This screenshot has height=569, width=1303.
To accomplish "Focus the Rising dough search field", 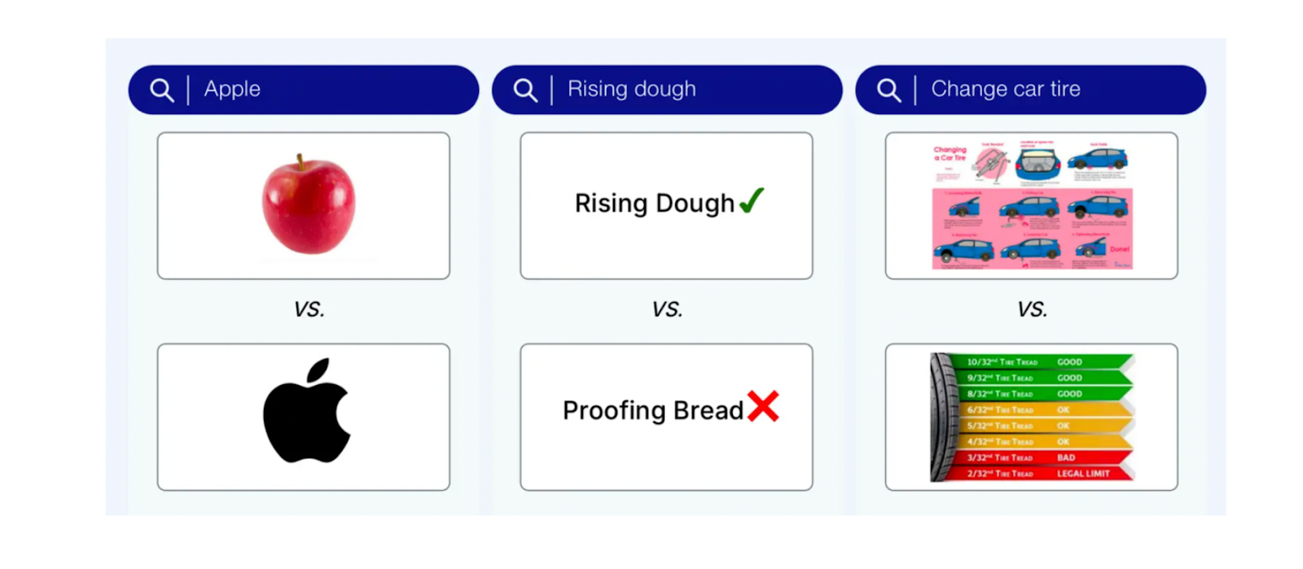I will point(692,90).
